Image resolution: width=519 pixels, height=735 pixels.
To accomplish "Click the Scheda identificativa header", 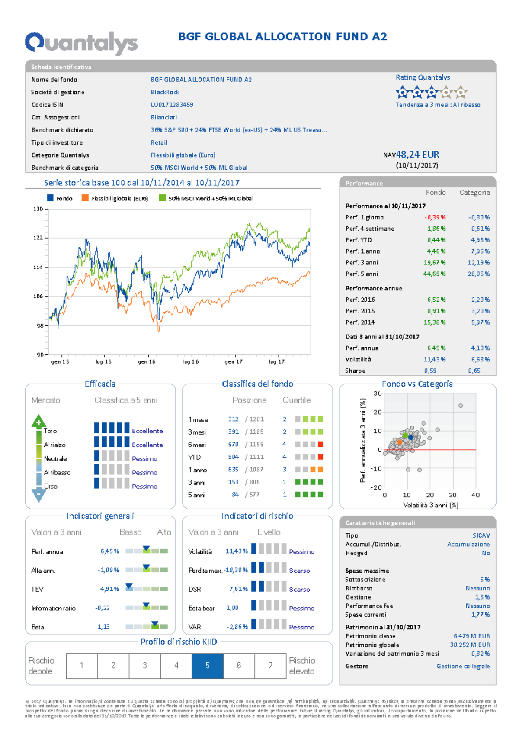I will (x=260, y=66).
